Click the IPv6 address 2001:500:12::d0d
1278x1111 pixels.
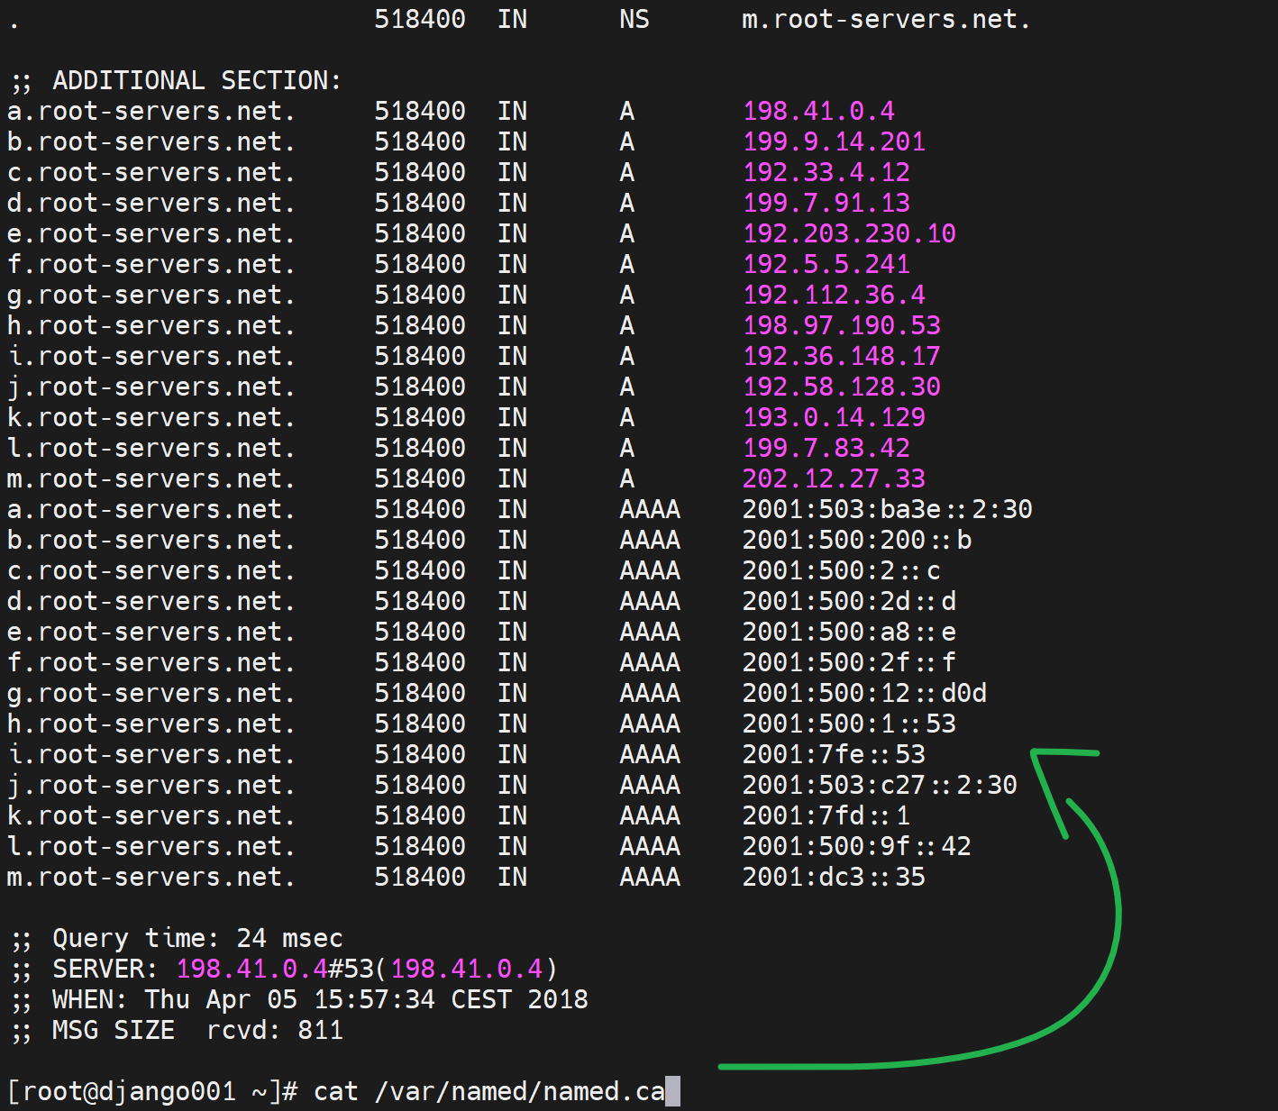pyautogui.click(x=864, y=693)
